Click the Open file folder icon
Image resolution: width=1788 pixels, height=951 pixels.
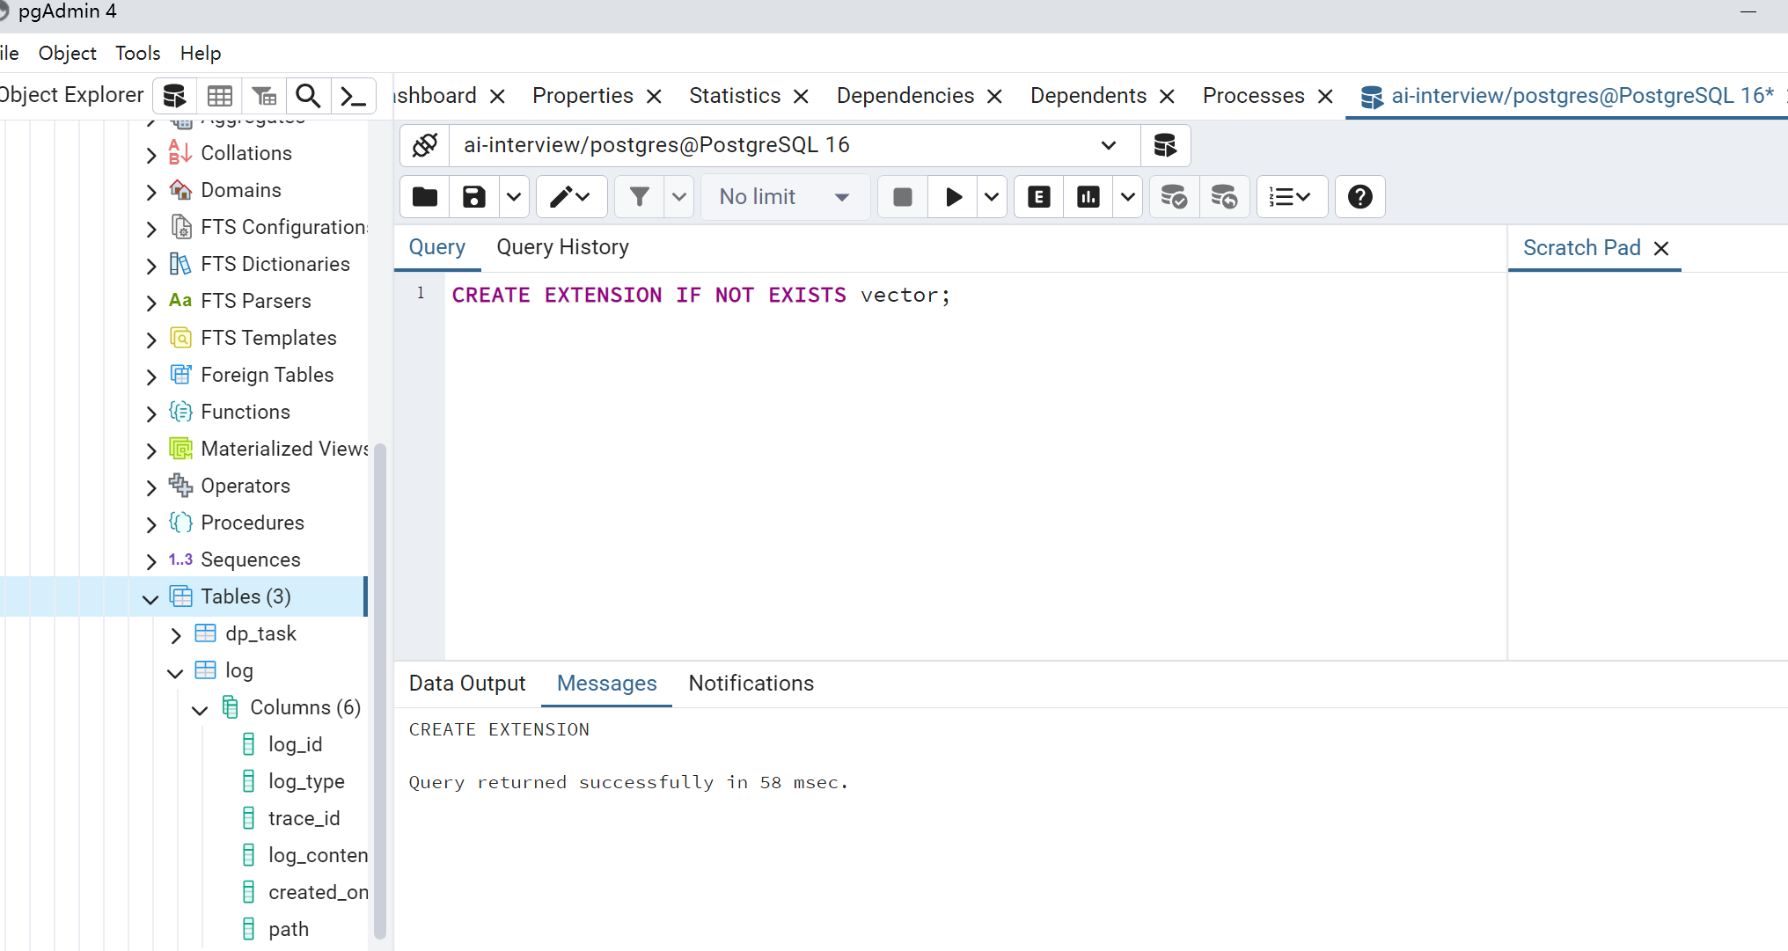[425, 197]
